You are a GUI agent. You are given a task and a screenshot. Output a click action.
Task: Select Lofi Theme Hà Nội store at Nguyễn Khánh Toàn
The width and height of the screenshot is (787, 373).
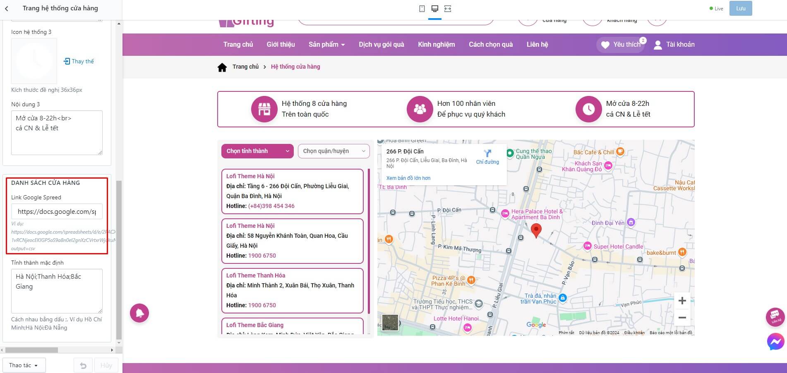coord(293,241)
